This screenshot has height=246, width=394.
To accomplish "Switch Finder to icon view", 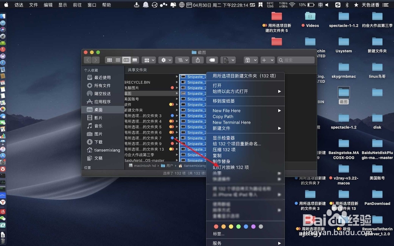I will coord(109,60).
